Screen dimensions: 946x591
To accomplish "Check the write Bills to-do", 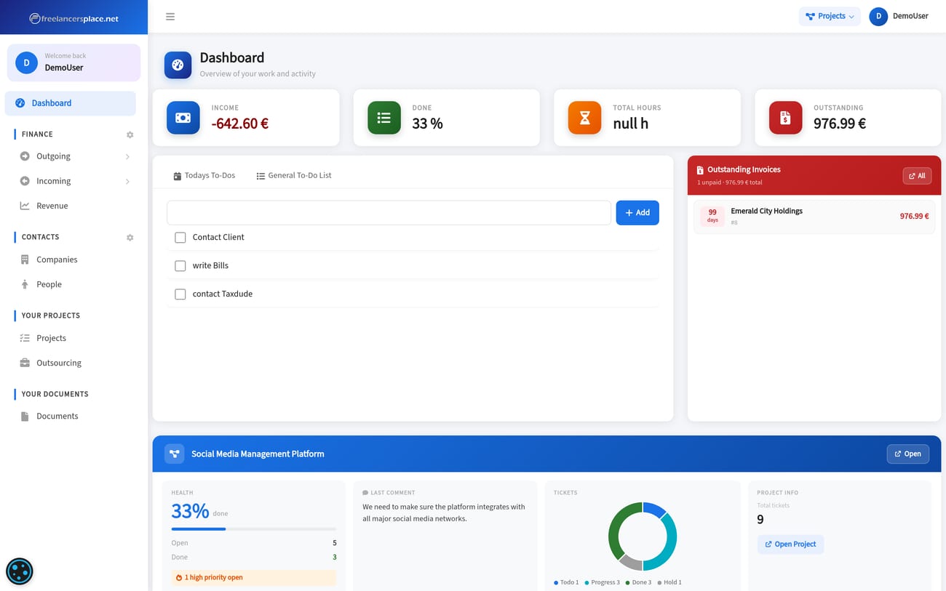I will tap(180, 266).
